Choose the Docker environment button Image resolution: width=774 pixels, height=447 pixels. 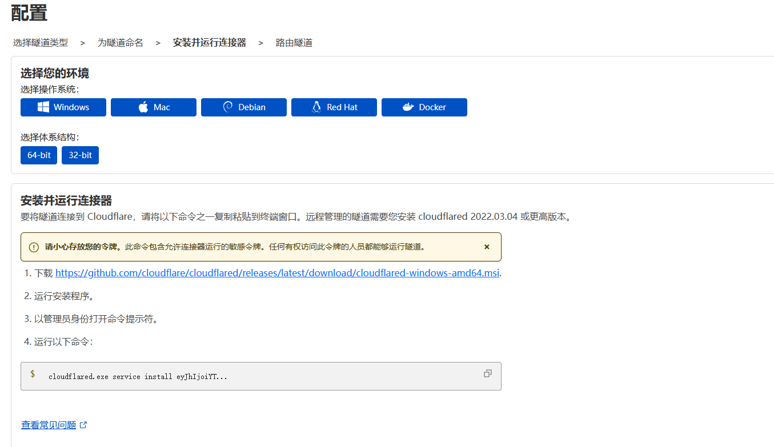point(424,107)
